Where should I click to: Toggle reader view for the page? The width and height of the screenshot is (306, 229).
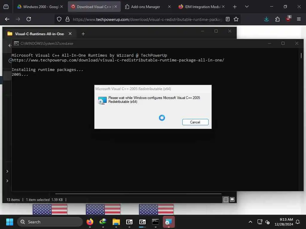point(227,19)
